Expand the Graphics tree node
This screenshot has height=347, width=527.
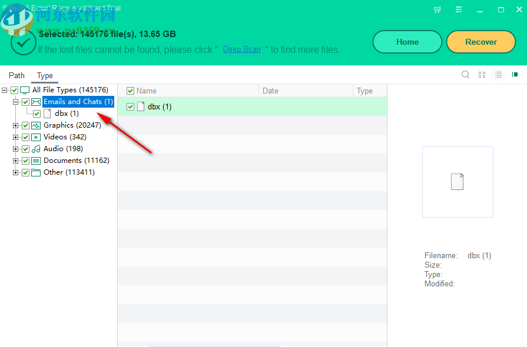pos(15,125)
